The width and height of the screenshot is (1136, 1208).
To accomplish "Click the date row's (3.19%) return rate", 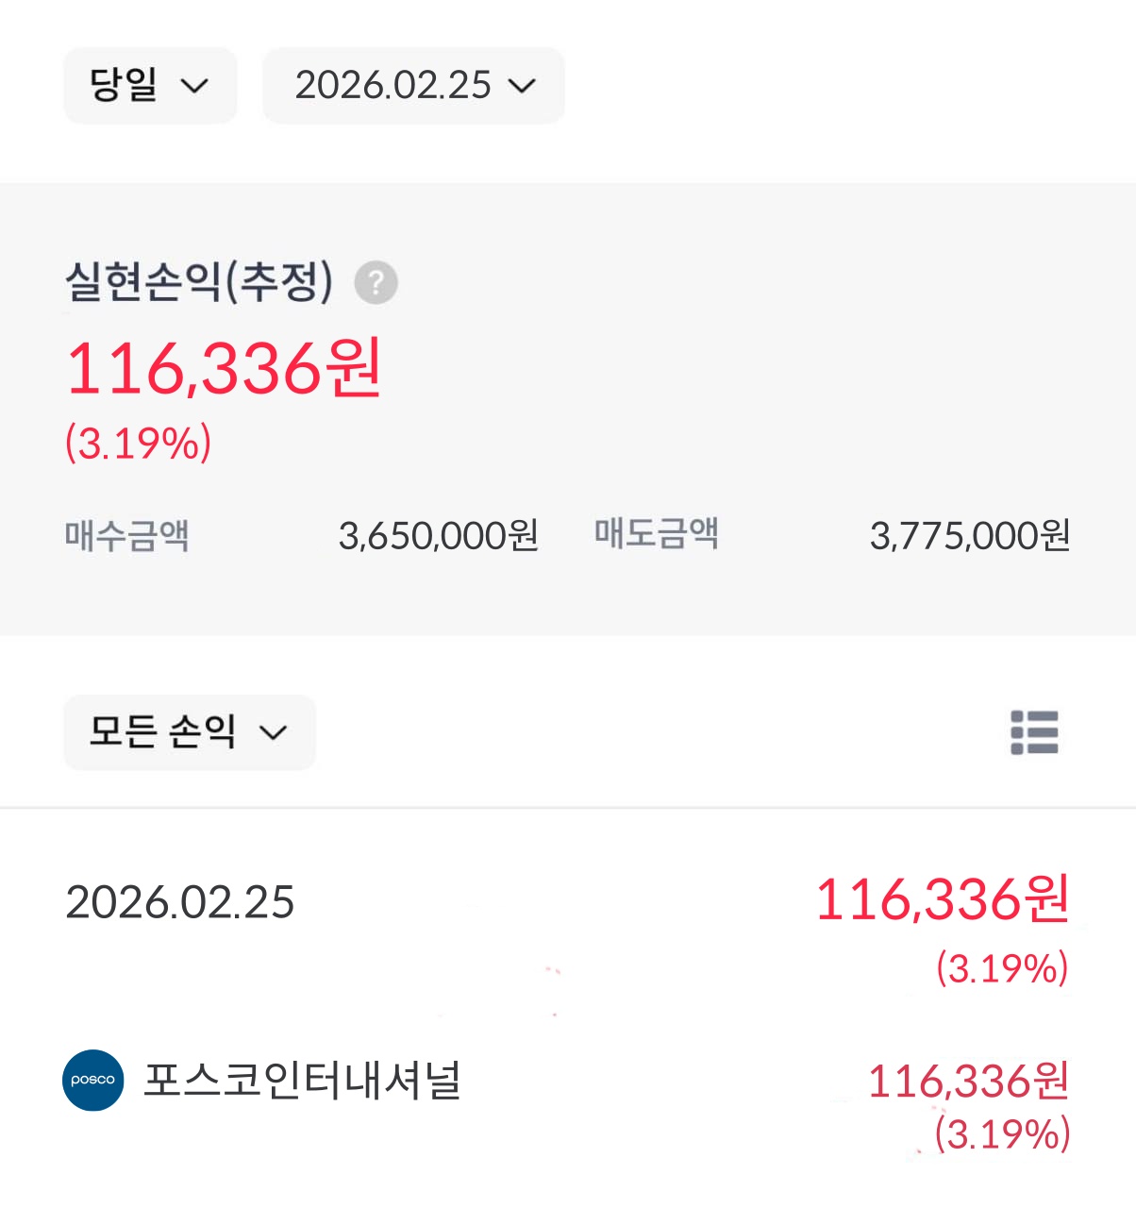I will [1002, 969].
